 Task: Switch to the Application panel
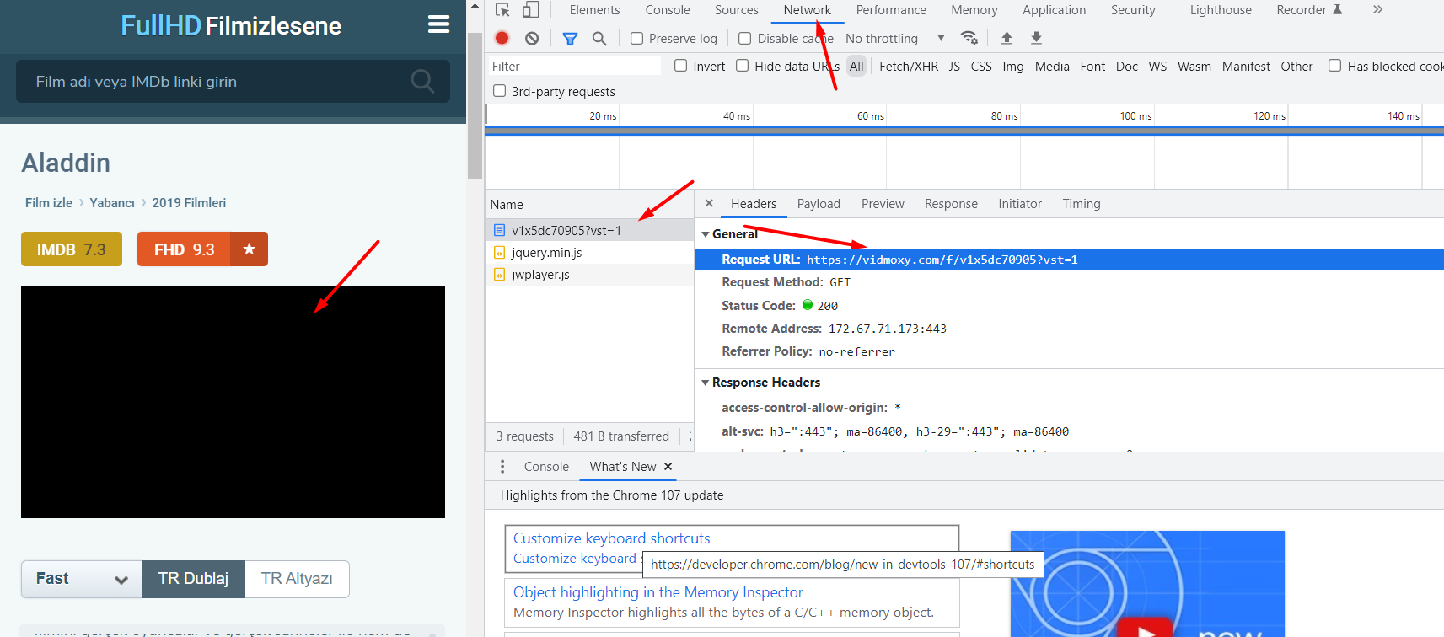[1054, 10]
